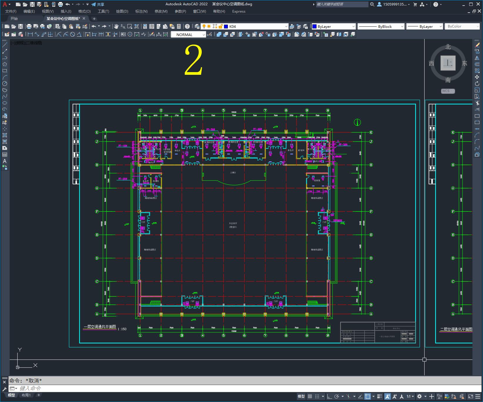Image resolution: width=483 pixels, height=402 pixels.
Task: Toggle Ortho mode
Action: click(x=329, y=396)
